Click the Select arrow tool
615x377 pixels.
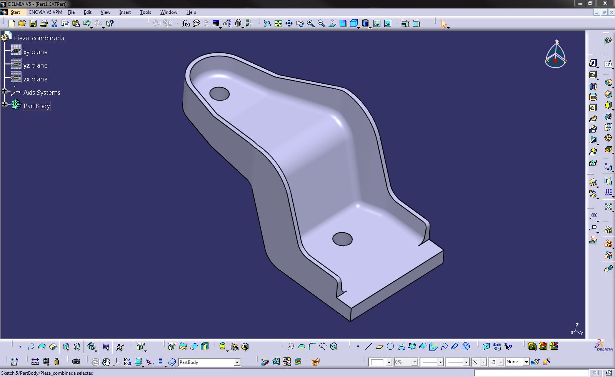pyautogui.click(x=444, y=24)
